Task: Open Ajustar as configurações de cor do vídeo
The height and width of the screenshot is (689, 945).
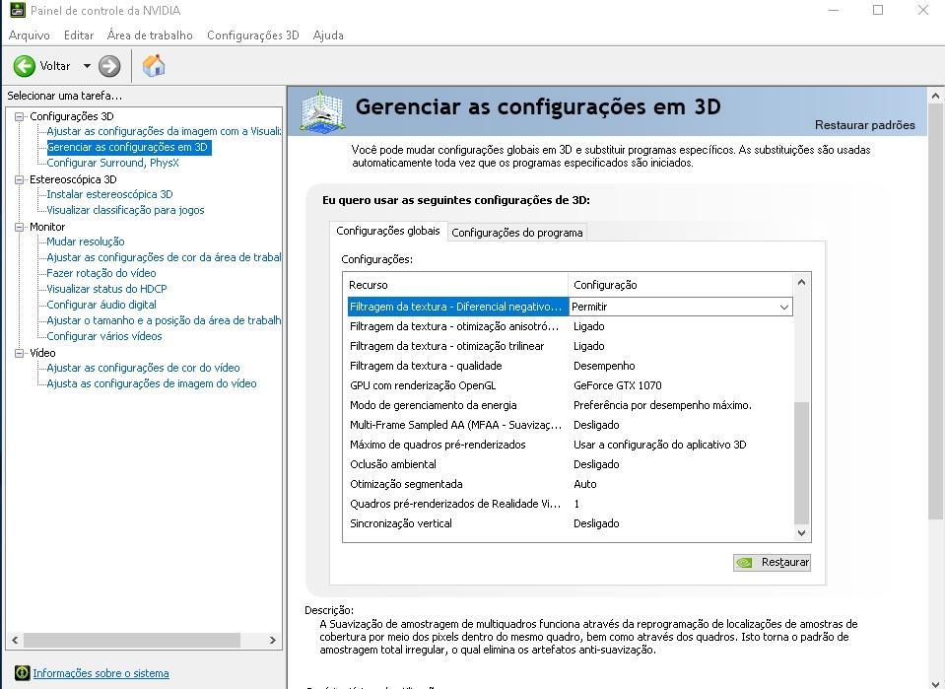Action: [143, 368]
